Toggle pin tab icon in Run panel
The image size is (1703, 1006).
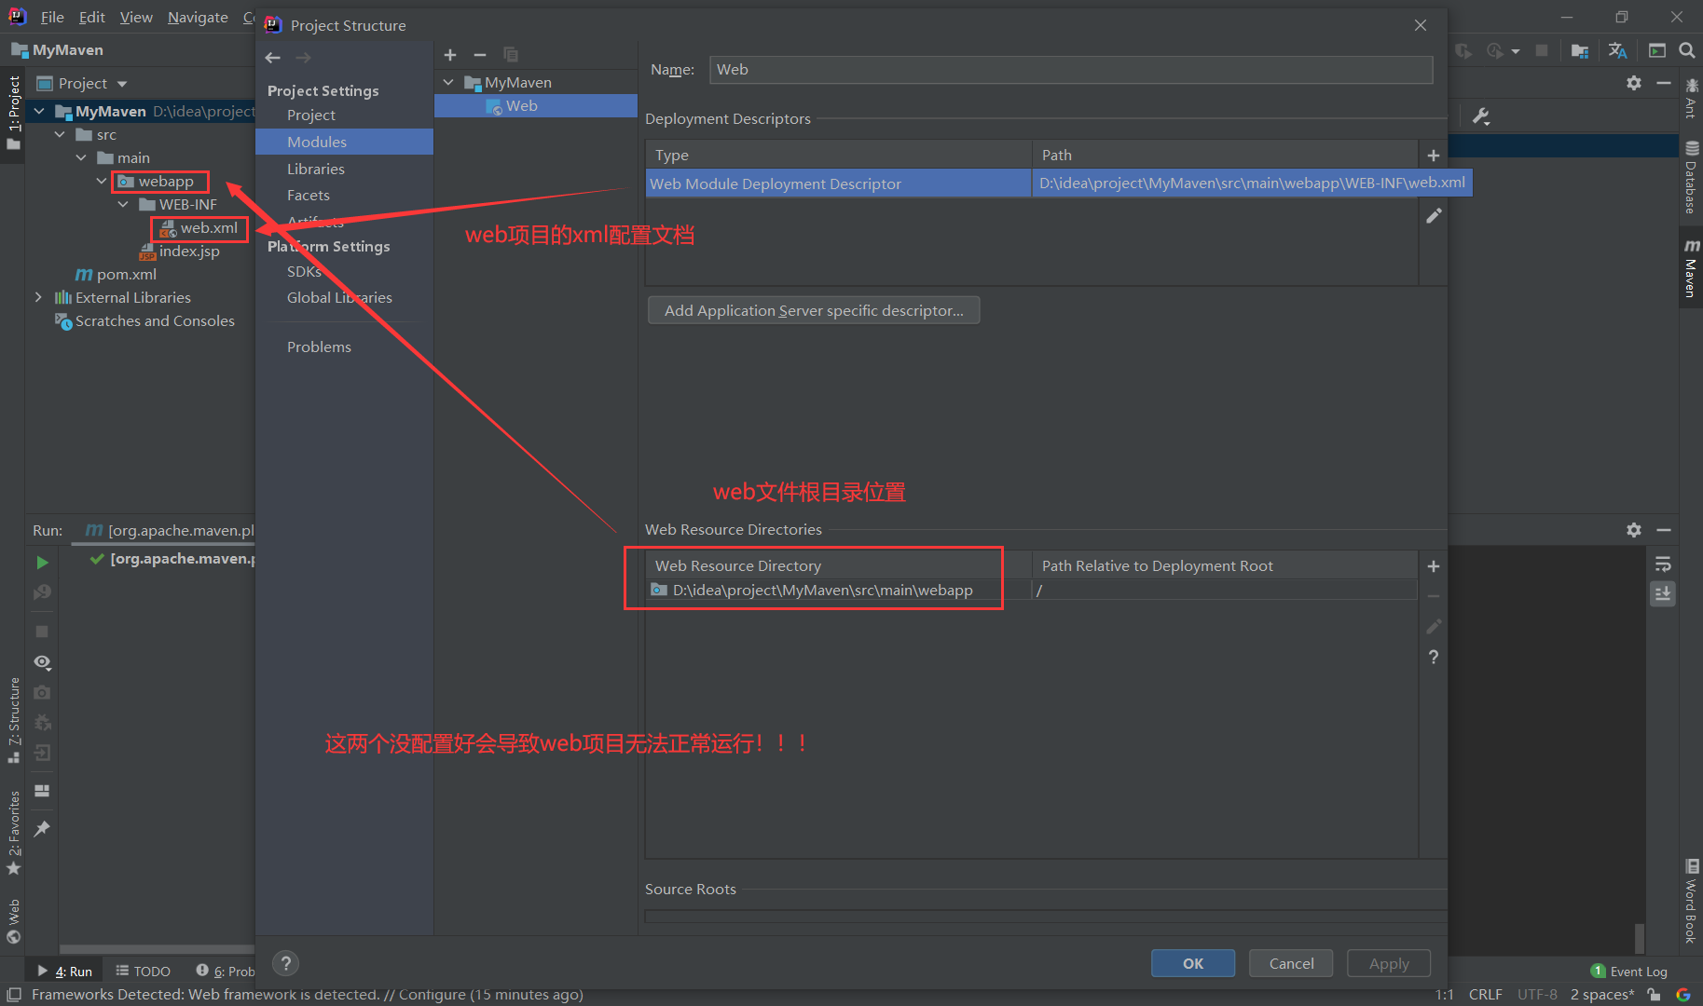(42, 828)
